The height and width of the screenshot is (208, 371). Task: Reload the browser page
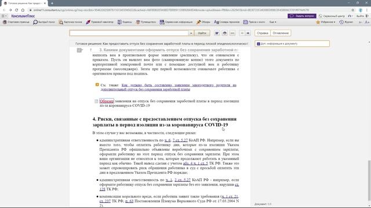(17, 10)
